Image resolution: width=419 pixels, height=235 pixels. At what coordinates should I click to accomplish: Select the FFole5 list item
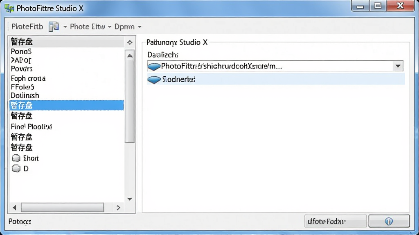tap(23, 87)
